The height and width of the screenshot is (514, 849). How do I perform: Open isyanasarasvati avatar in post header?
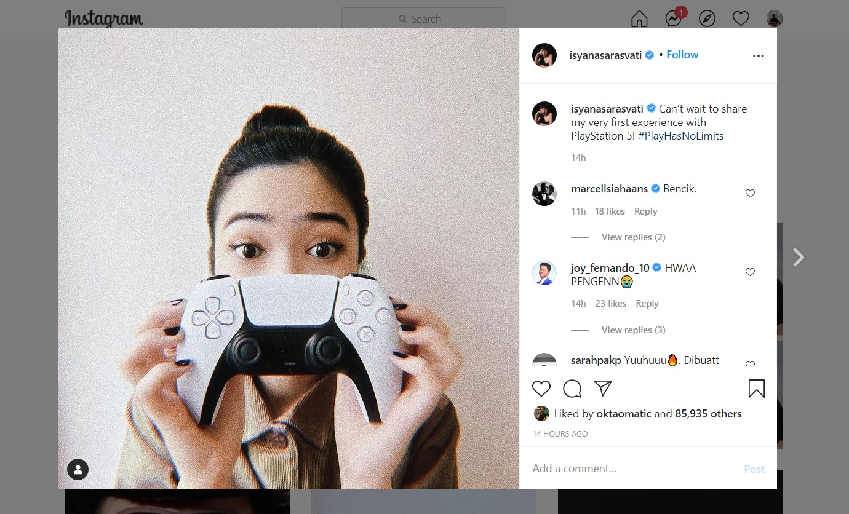[544, 55]
